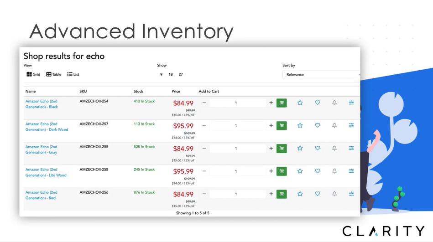Viewport: 433px width, 242px height.
Task: Show 18 results per page
Action: click(171, 74)
